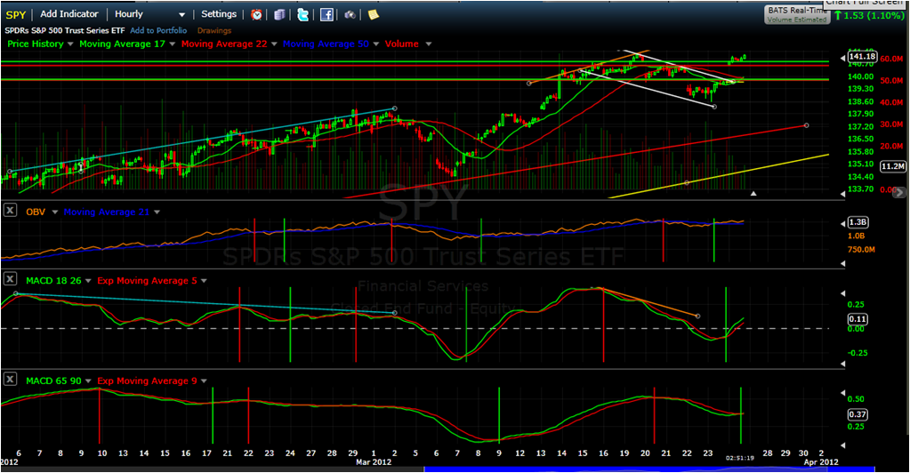The height and width of the screenshot is (473, 910).
Task: Click the SPY ticker symbol
Action: tap(16, 14)
